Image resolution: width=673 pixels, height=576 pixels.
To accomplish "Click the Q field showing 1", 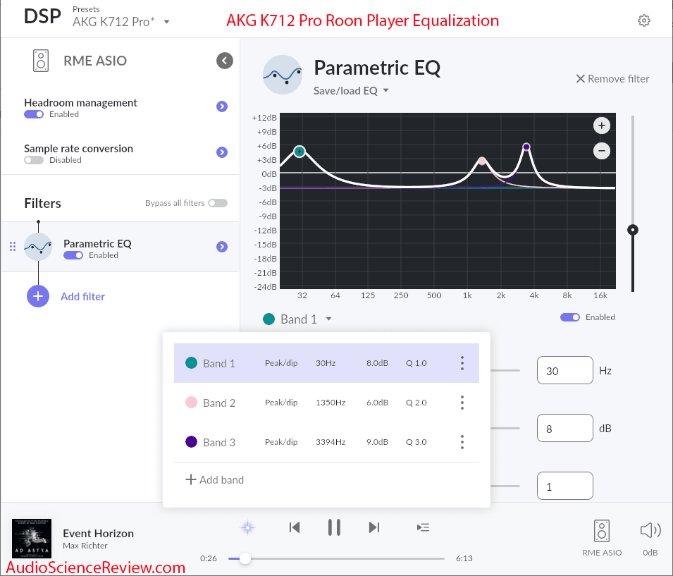I will pos(565,486).
